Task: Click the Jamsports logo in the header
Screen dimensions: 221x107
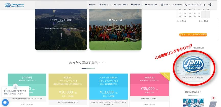Action: [14, 5]
